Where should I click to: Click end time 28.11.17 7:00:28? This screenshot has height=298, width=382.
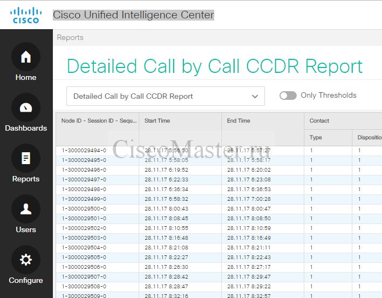[x=249, y=199]
